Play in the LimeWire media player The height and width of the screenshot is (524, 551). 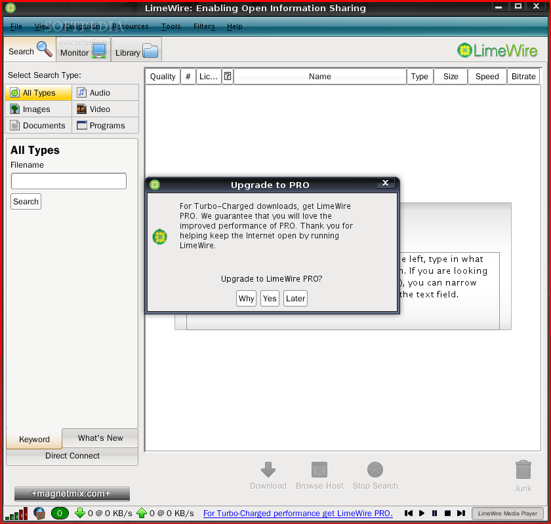point(422,513)
